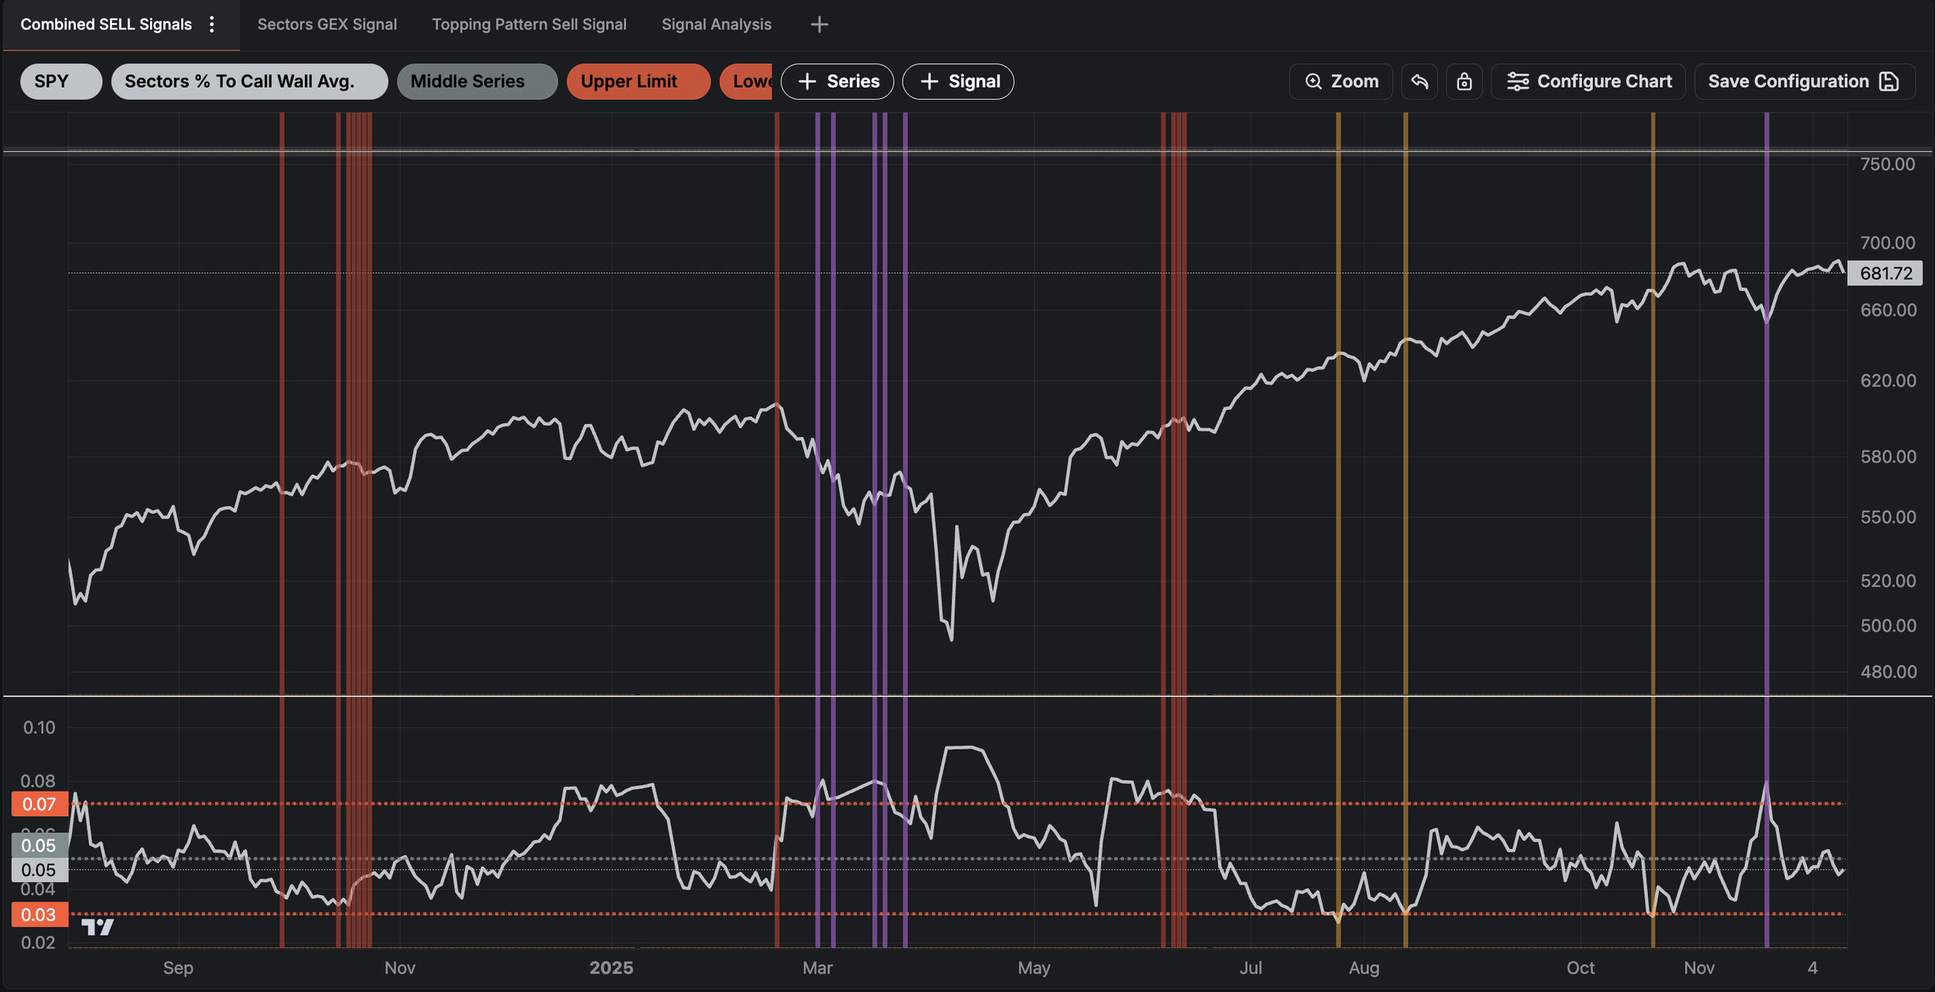Click the 750.00 price axis label
The height and width of the screenshot is (992, 1935).
(1888, 164)
